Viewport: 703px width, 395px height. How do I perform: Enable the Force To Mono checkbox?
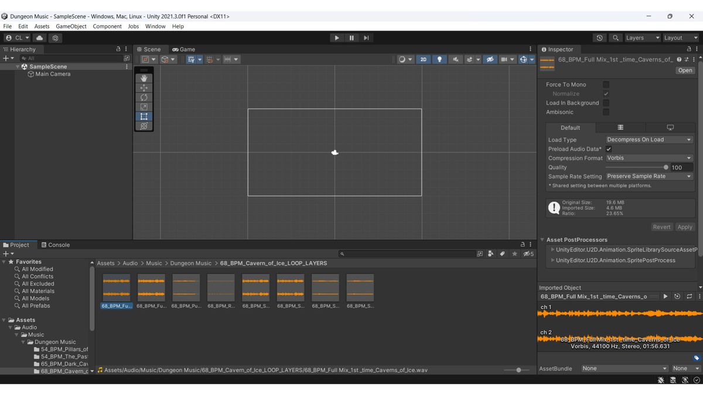point(606,85)
